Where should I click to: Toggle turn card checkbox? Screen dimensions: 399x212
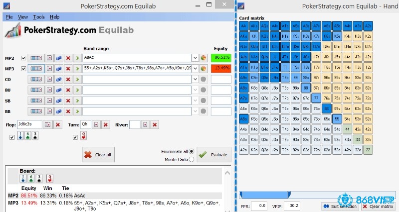[75, 137]
